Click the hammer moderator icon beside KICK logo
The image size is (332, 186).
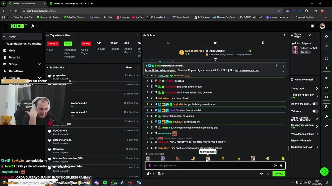33,26
